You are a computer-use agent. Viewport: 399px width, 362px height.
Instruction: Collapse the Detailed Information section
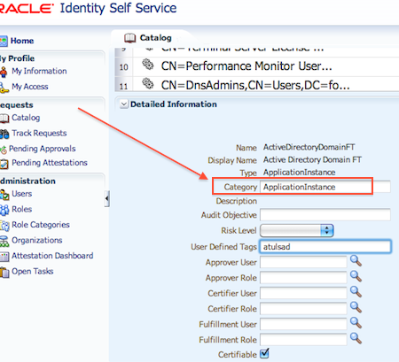click(124, 104)
